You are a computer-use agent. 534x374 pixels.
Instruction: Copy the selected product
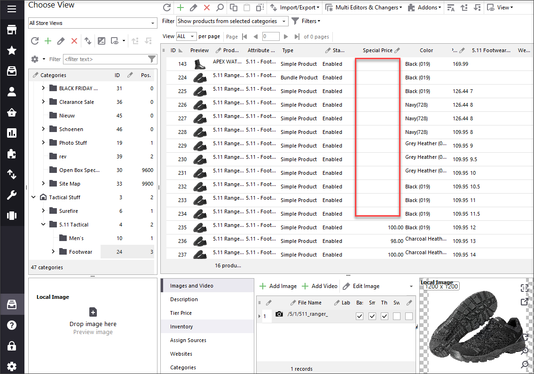[234, 8]
